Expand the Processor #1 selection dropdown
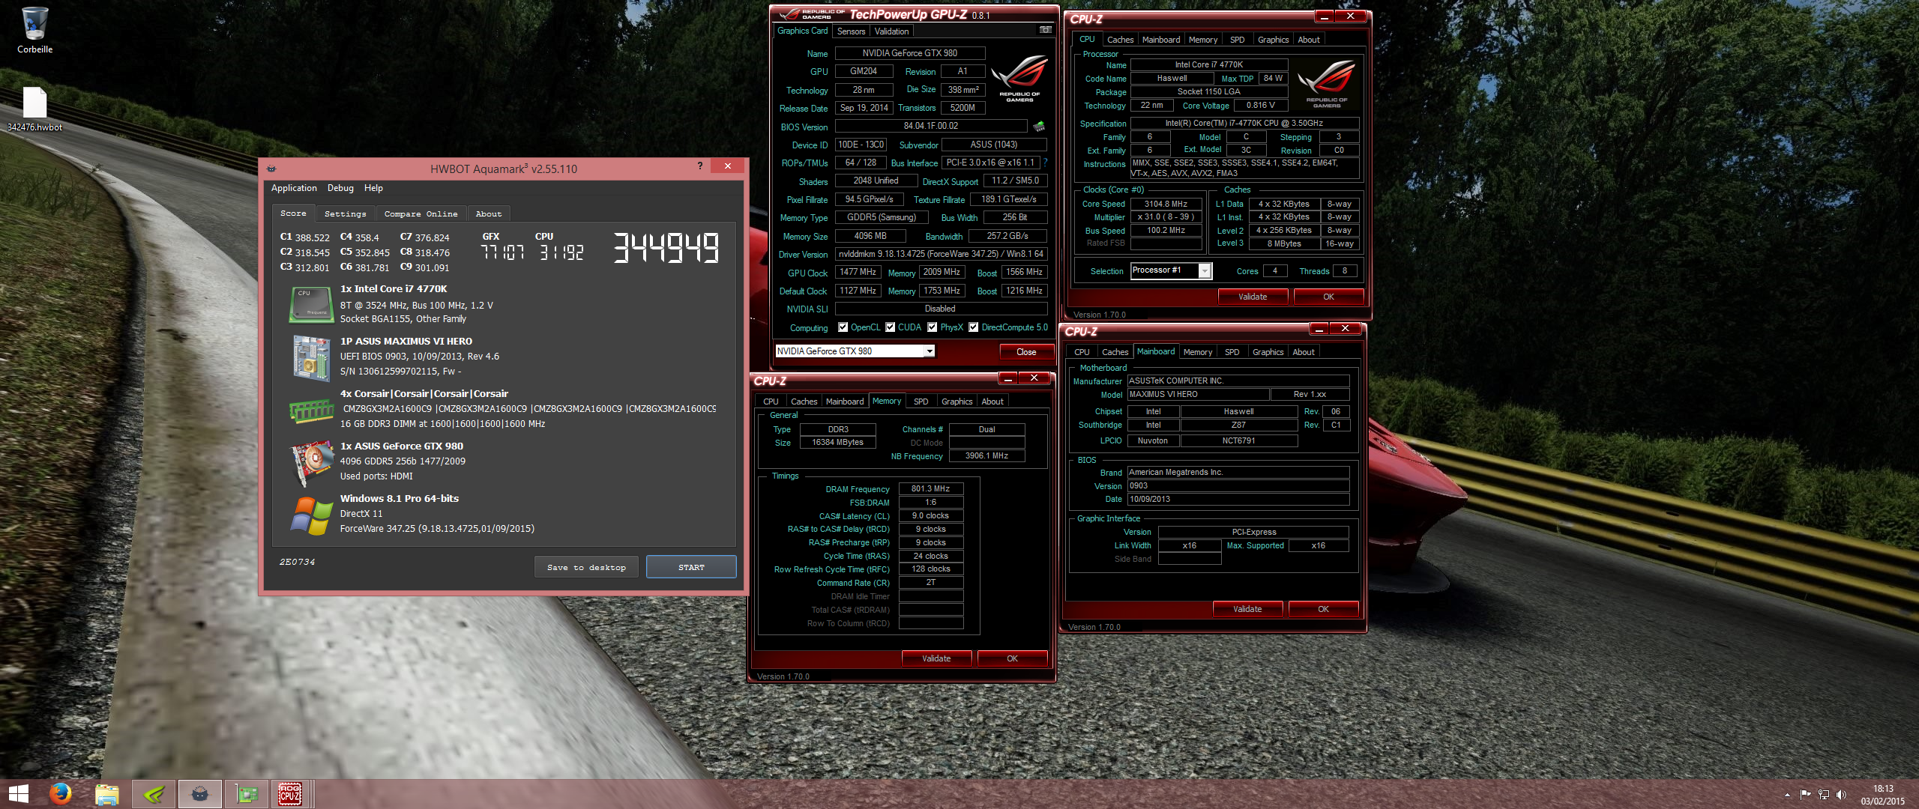 click(x=1205, y=270)
